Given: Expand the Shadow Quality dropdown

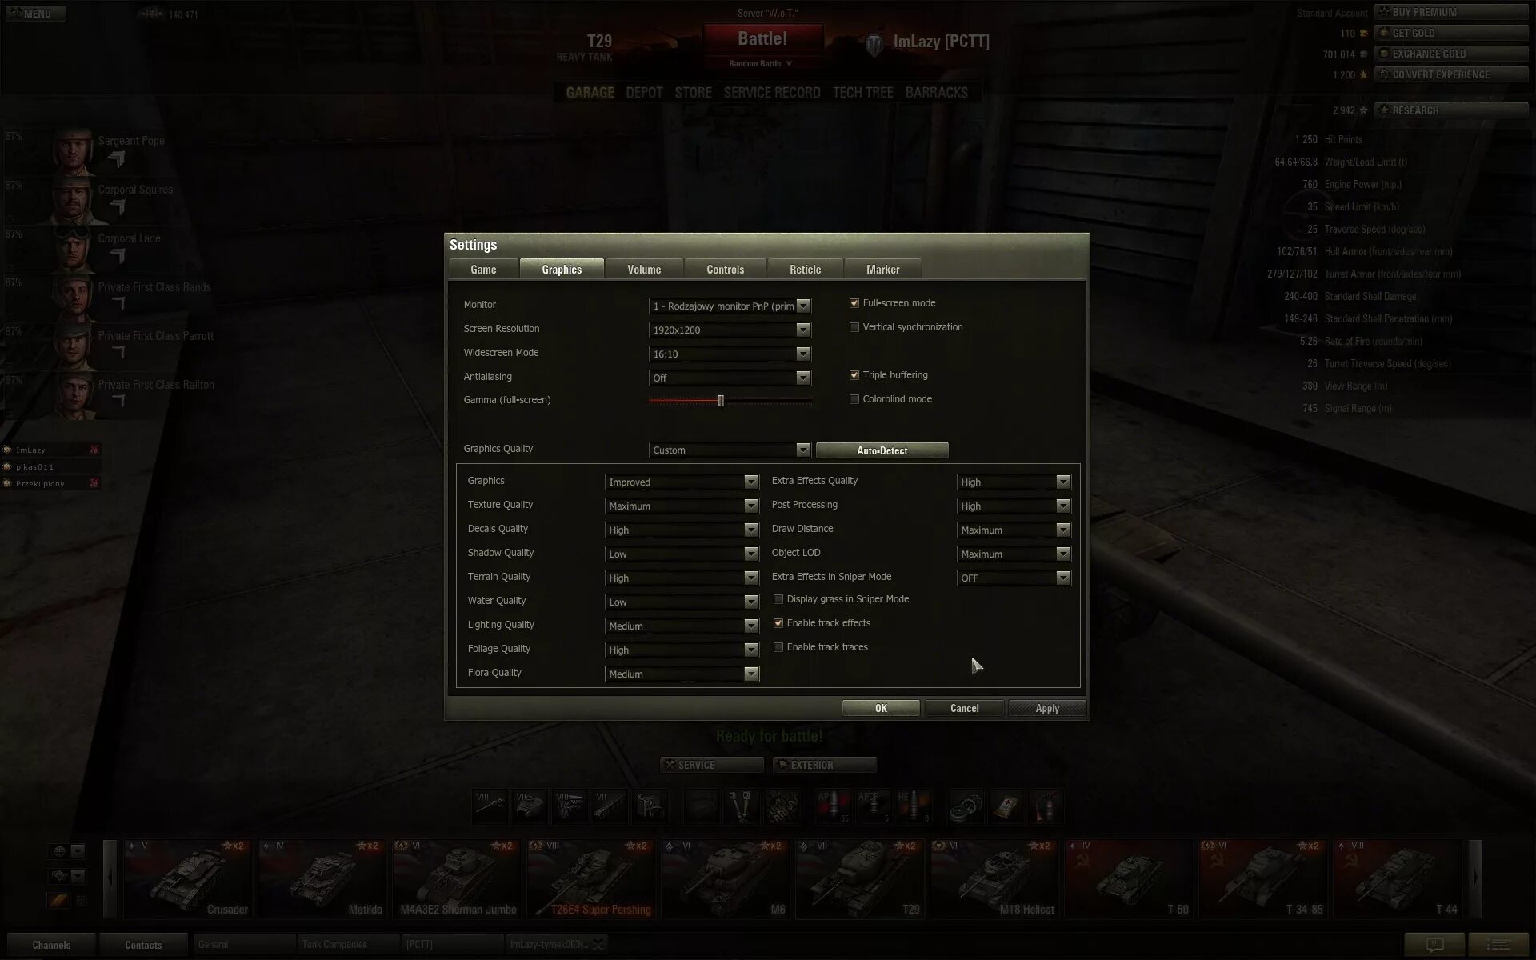Looking at the screenshot, I should (751, 553).
